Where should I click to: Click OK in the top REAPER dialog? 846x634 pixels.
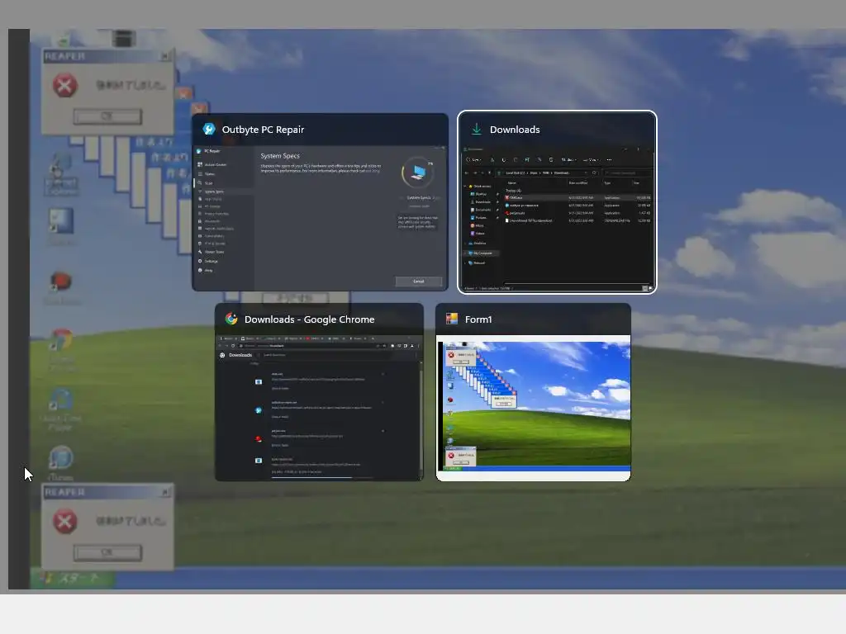[x=107, y=116]
